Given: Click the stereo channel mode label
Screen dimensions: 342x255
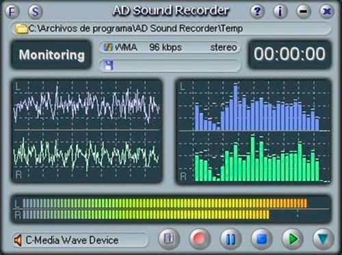Looking at the screenshot, I should tap(223, 47).
